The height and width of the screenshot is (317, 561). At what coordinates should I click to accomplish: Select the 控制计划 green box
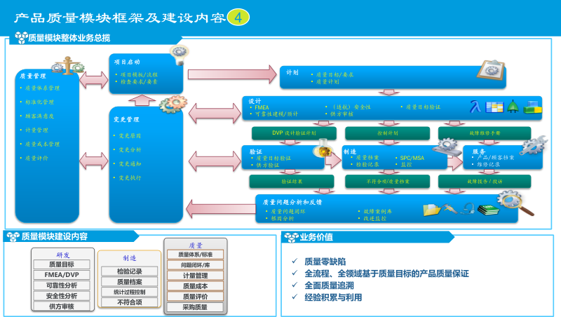tap(388, 133)
